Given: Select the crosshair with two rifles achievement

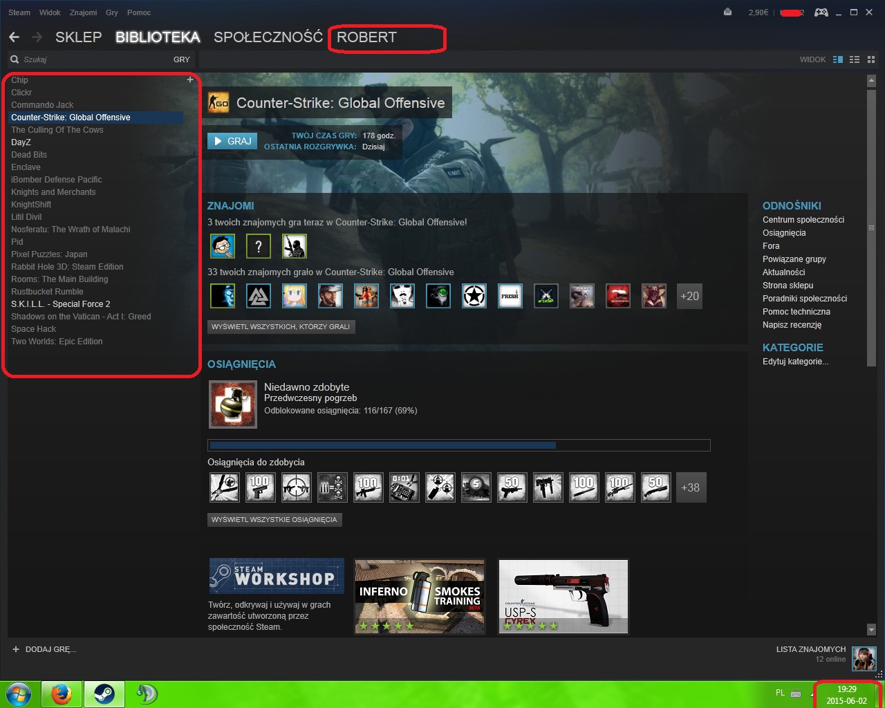Looking at the screenshot, I should [296, 487].
